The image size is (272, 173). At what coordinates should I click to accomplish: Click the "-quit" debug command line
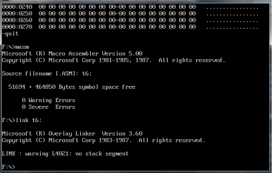[x=10, y=34]
